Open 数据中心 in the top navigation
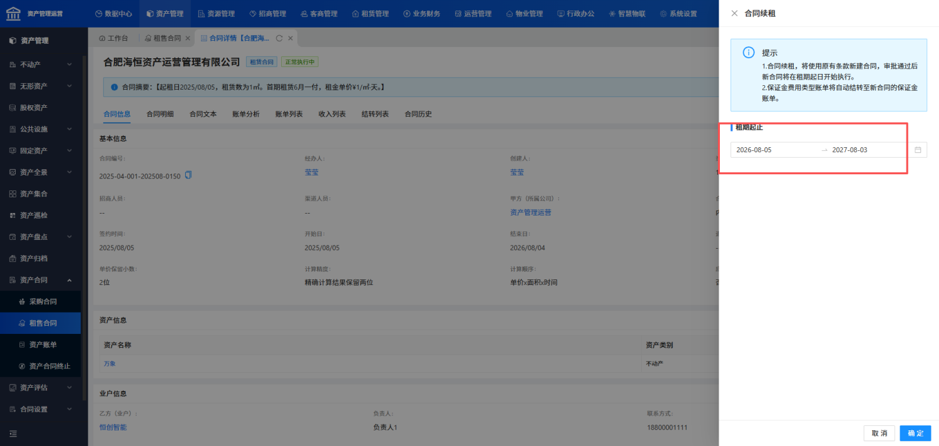The height and width of the screenshot is (446, 939). [113, 14]
